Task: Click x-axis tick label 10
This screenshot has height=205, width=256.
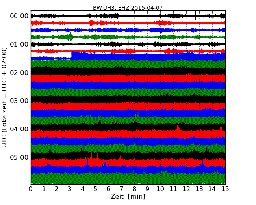Action: [160, 189]
